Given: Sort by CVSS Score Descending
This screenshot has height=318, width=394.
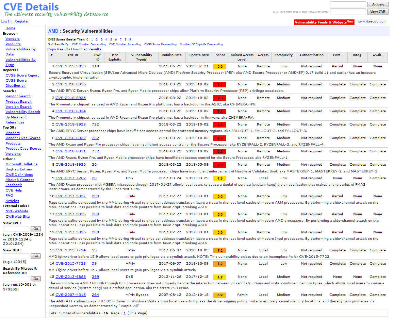Looking at the screenshot, I should coord(160,44).
